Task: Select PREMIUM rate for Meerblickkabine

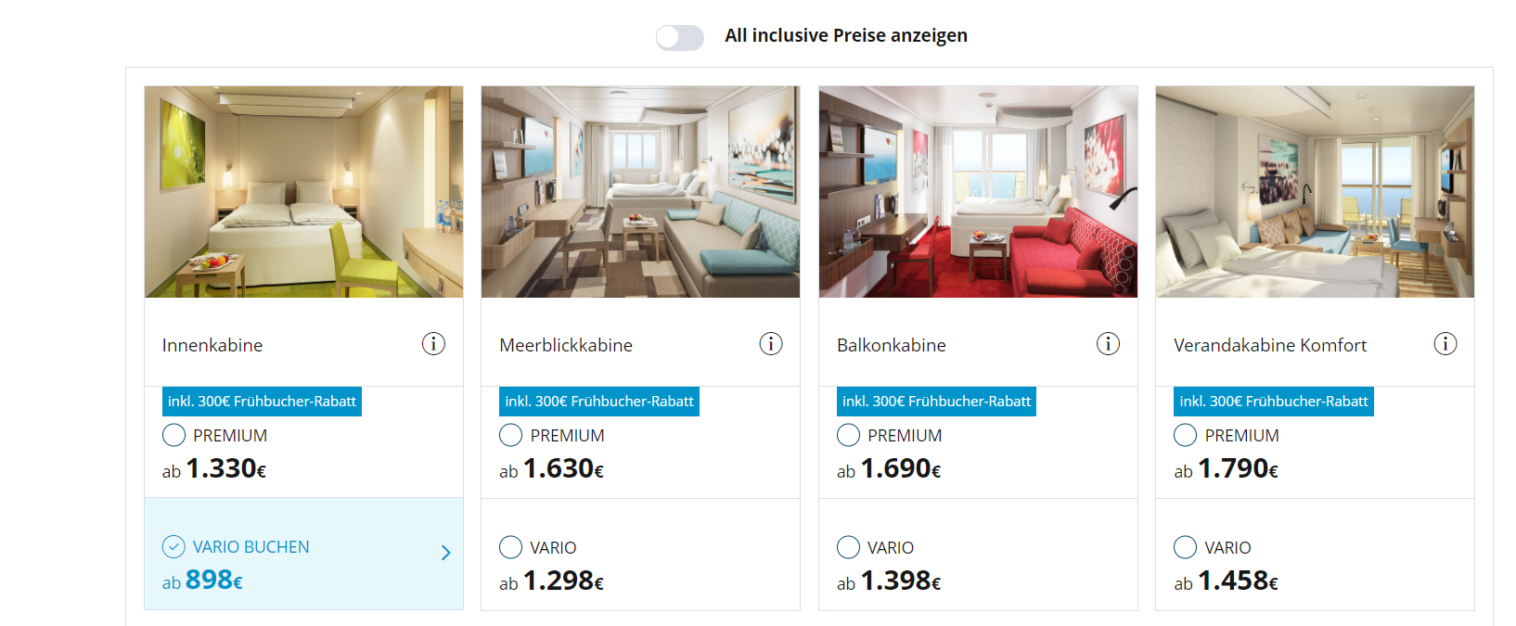Action: [x=511, y=435]
